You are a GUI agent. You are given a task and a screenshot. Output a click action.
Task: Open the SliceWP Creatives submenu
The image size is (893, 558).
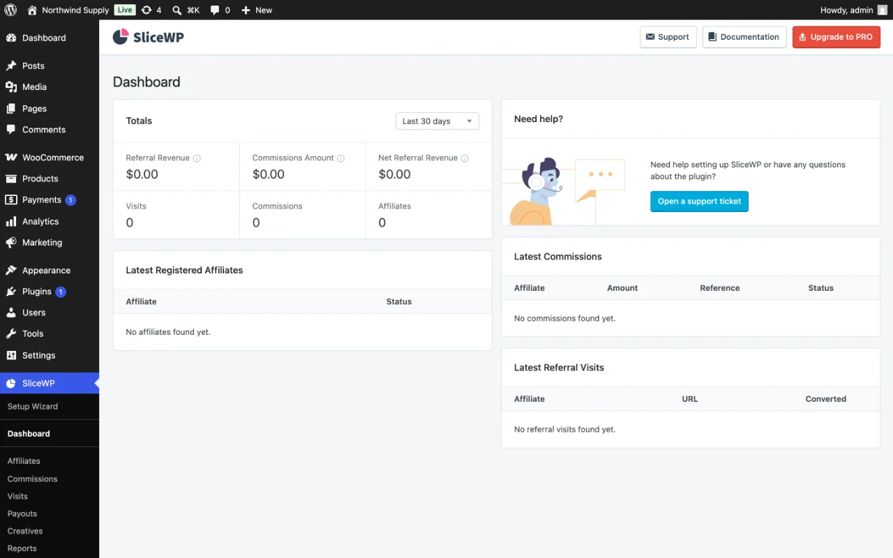(25, 531)
